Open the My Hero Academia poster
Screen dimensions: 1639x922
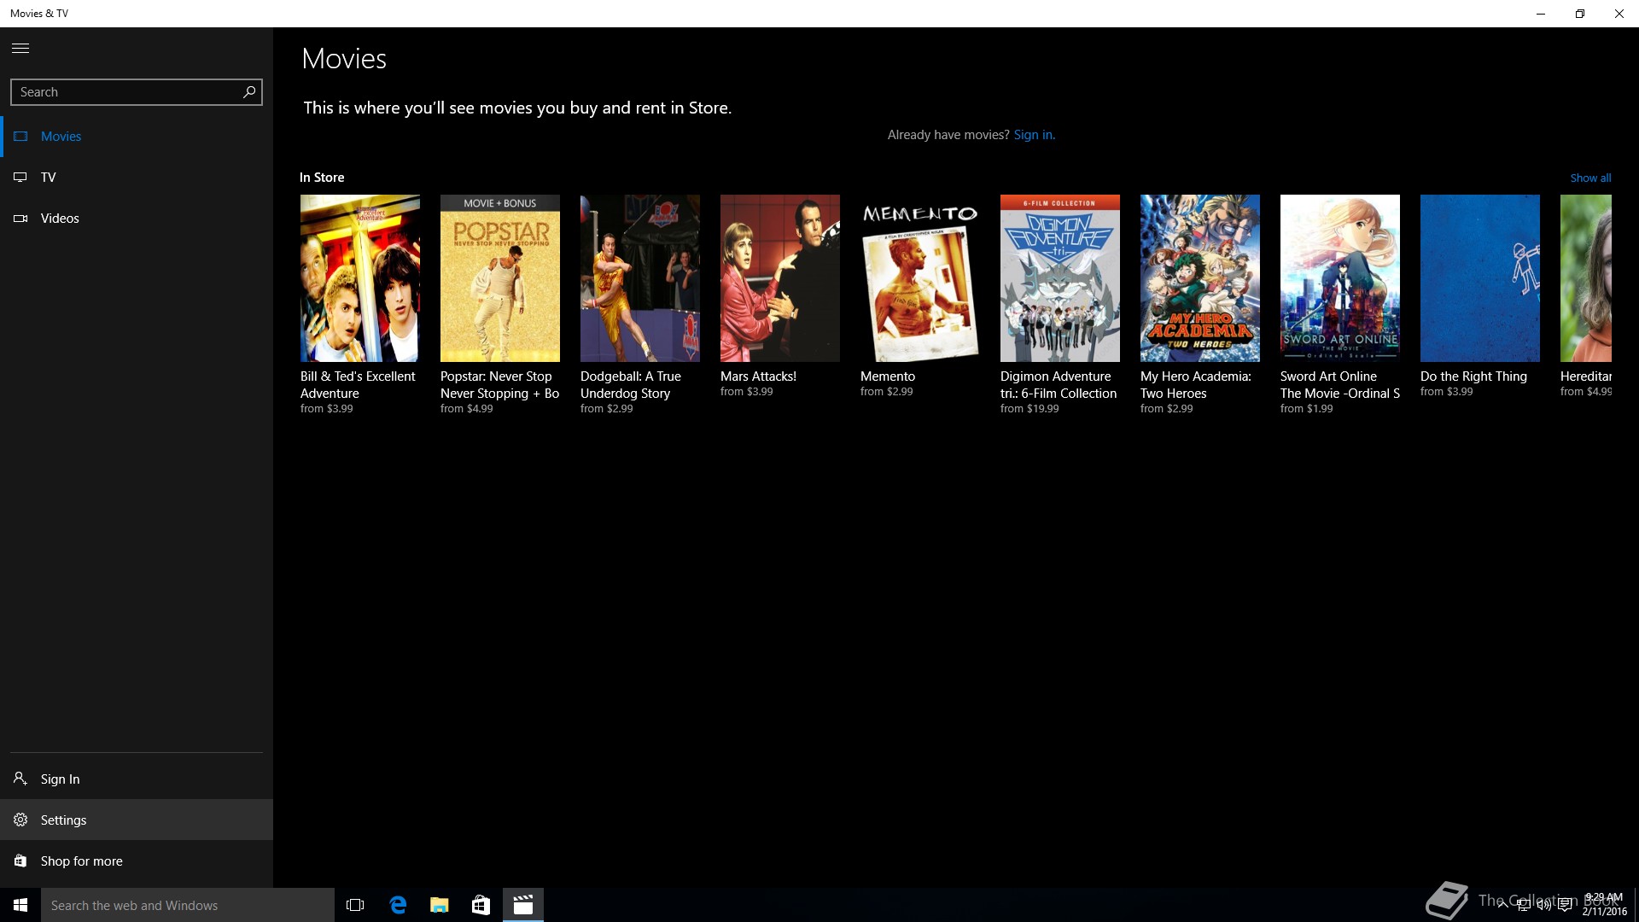pyautogui.click(x=1200, y=278)
